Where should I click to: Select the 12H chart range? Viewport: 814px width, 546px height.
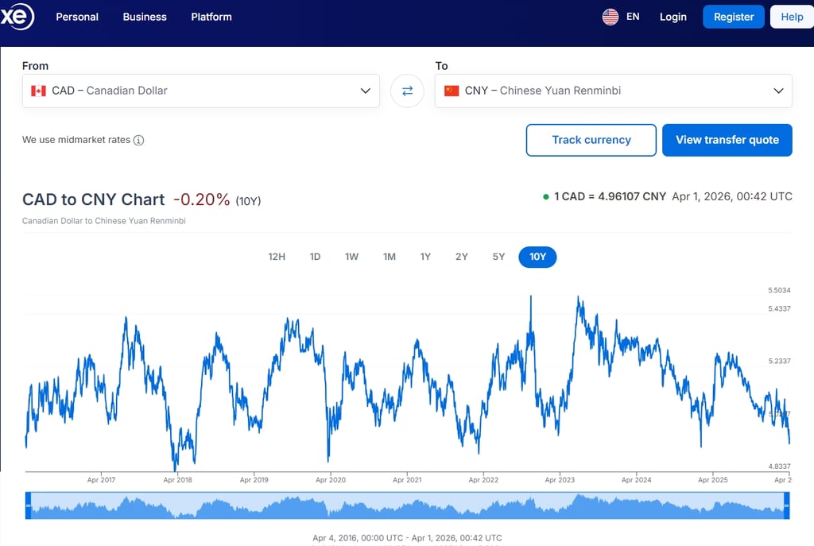coord(277,257)
